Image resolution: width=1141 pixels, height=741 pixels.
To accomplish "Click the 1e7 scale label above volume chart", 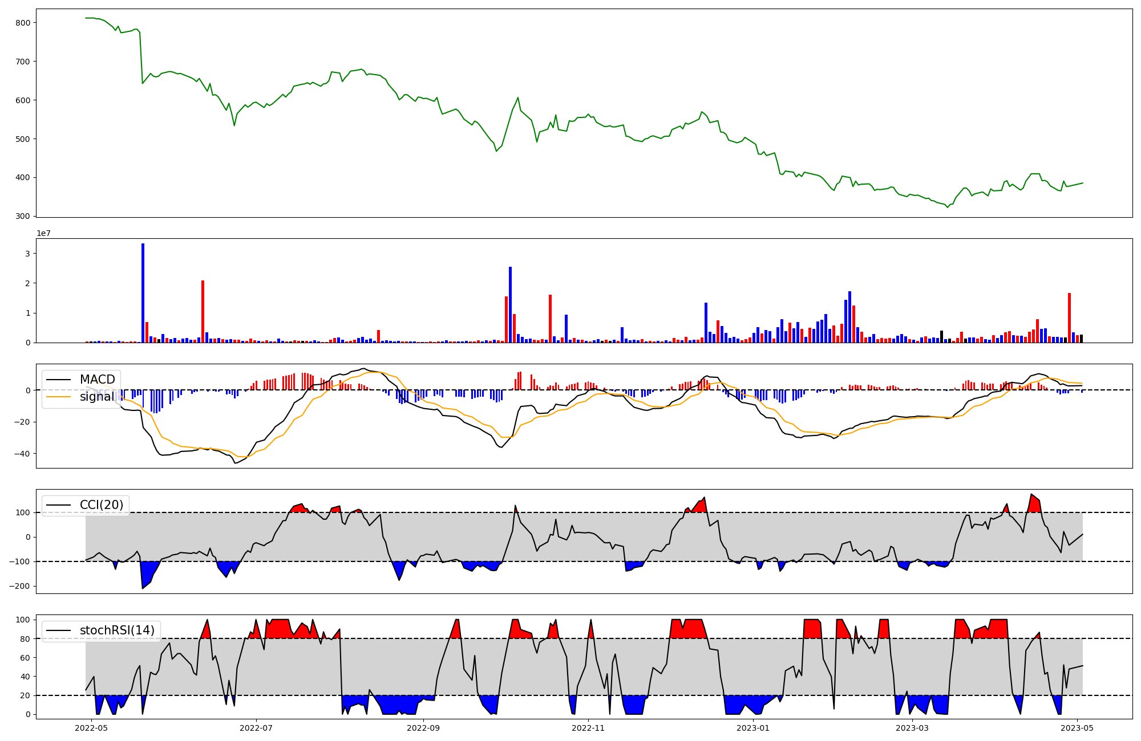I will tap(43, 234).
